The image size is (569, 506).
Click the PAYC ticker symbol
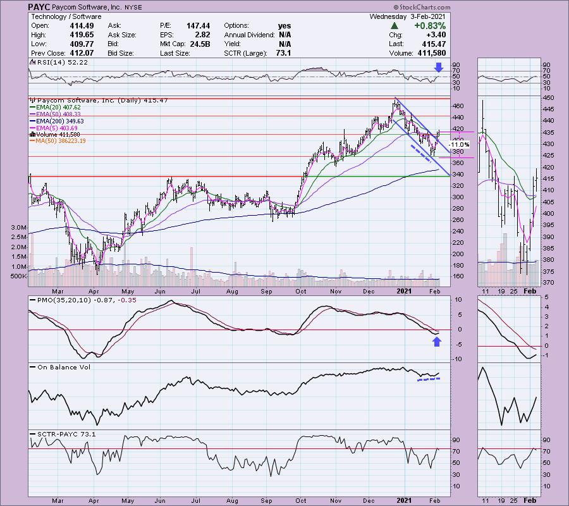point(39,7)
